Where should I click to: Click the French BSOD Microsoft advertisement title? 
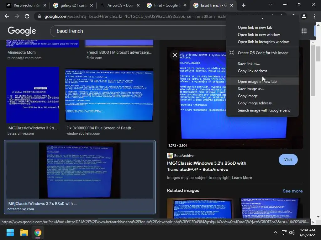point(119,52)
